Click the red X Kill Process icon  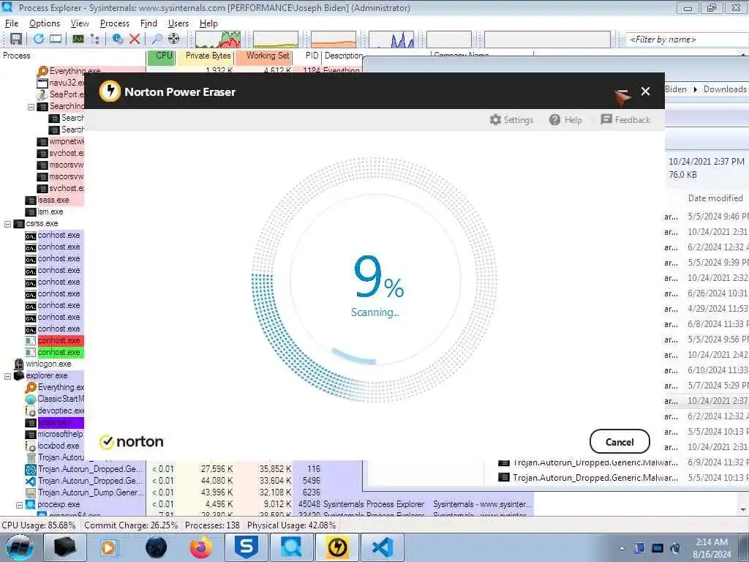tap(135, 40)
